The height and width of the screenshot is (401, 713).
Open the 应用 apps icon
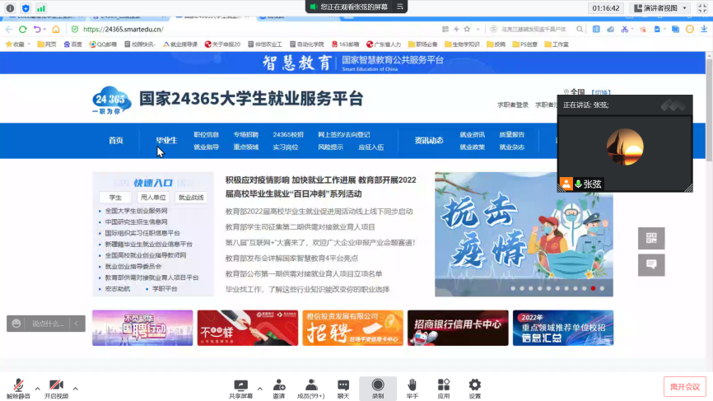(x=443, y=389)
